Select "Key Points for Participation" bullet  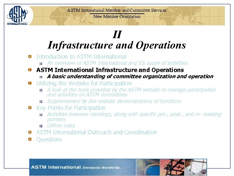click(x=71, y=108)
